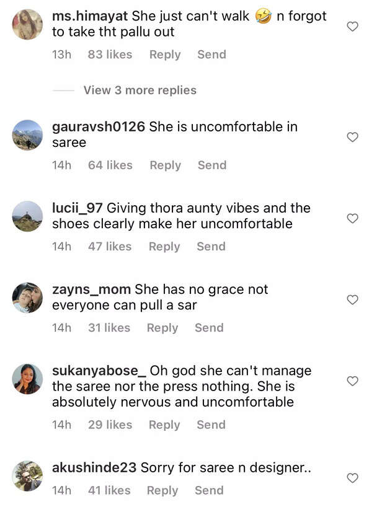Reply to akushinde23's comment
The height and width of the screenshot is (512, 382).
click(x=162, y=490)
